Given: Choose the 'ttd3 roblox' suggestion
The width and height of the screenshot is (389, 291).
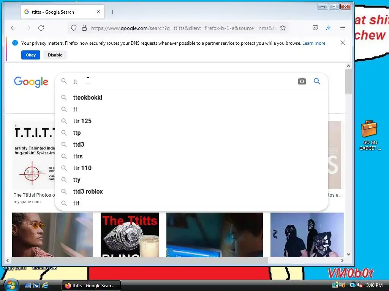Looking at the screenshot, I should click(191, 191).
